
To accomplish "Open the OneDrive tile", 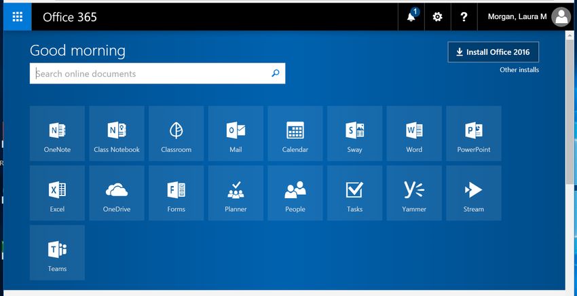I will point(117,193).
